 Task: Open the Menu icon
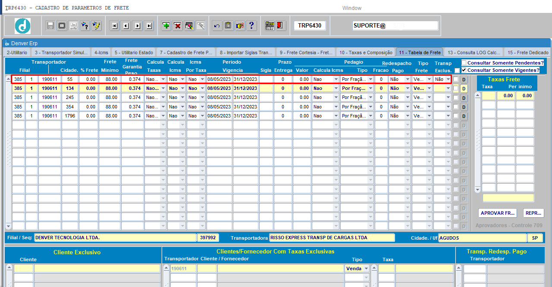click(270, 26)
